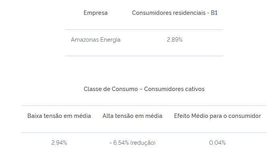Image resolution: width=277 pixels, height=158 pixels.
Task: Click the Amazonas Energia company cell
Action: 96,40
